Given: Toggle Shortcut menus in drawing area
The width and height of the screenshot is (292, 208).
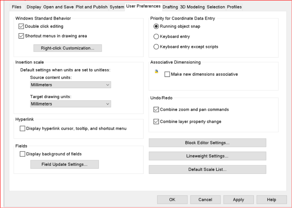Looking at the screenshot, I should point(21,36).
